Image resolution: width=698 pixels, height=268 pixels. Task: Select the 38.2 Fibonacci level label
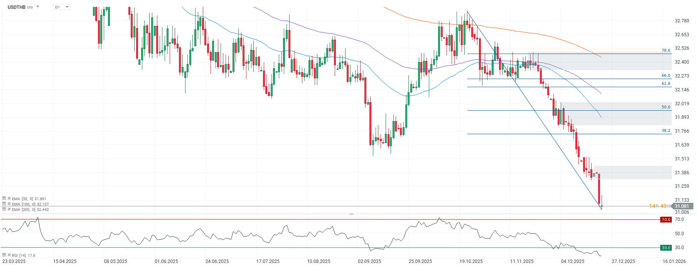666,130
